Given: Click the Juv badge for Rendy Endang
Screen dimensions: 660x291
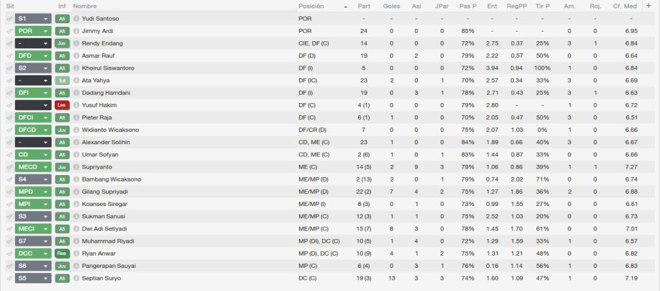Looking at the screenshot, I should [x=63, y=43].
